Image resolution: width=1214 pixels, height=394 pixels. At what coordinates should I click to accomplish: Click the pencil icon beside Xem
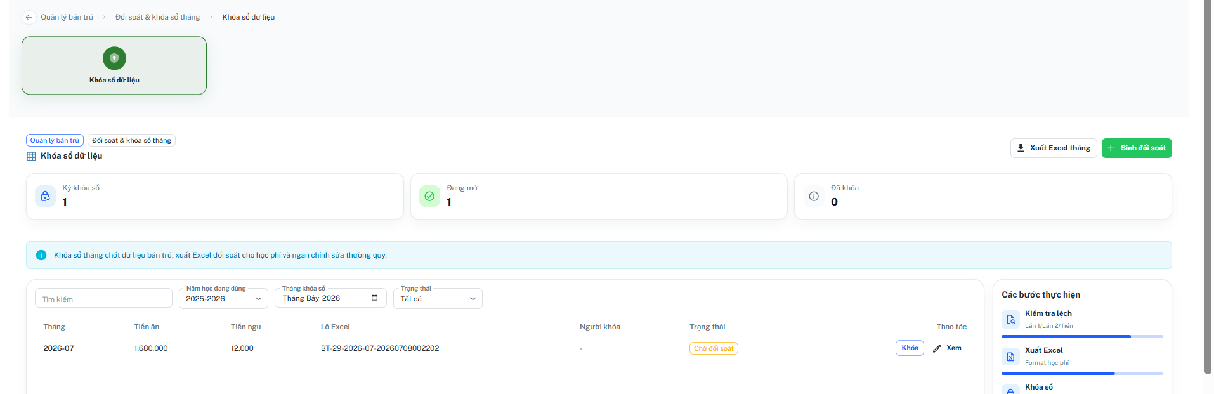pos(937,348)
